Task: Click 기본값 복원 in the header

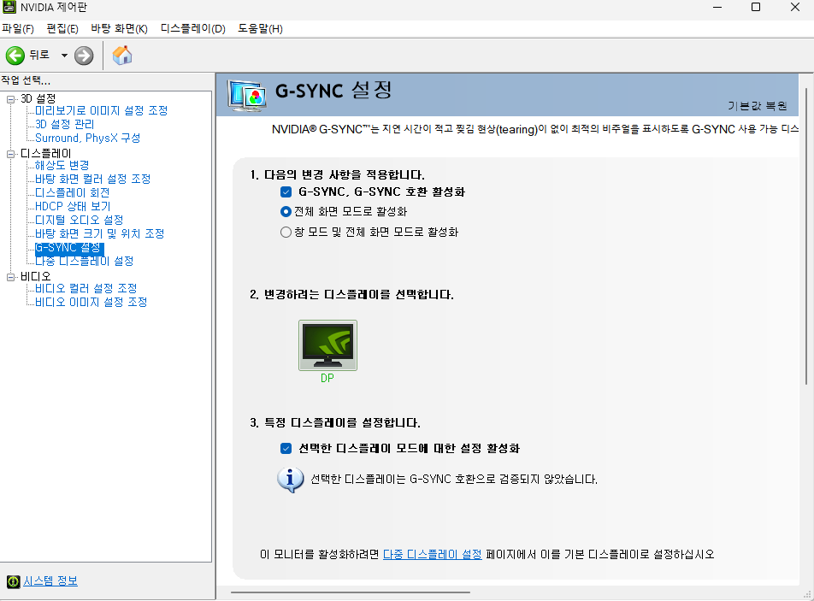Action: point(758,106)
